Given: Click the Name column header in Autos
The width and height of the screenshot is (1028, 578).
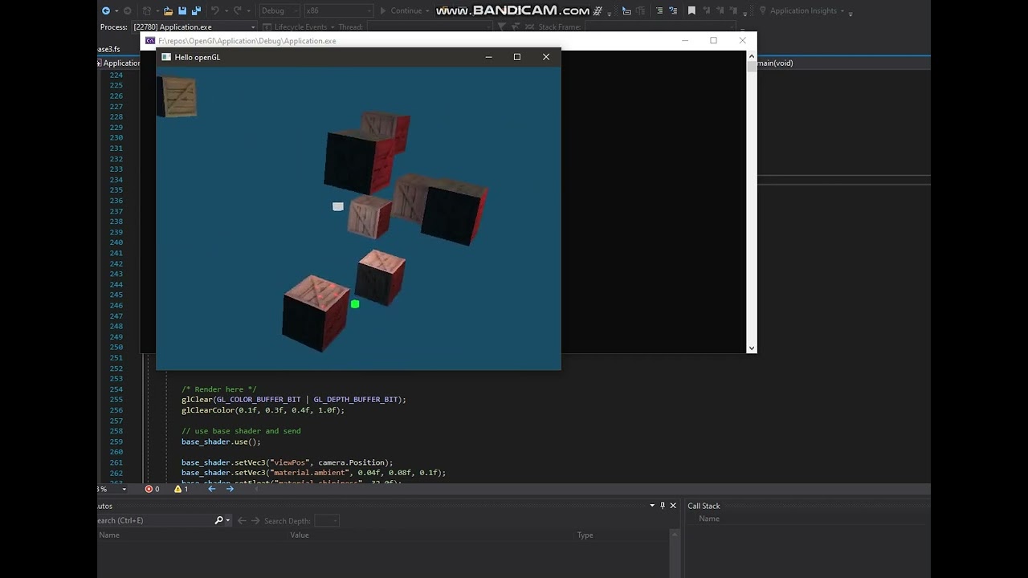Looking at the screenshot, I should [x=109, y=535].
